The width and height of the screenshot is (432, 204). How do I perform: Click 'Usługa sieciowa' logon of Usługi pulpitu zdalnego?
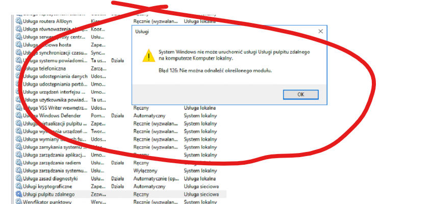201,194
